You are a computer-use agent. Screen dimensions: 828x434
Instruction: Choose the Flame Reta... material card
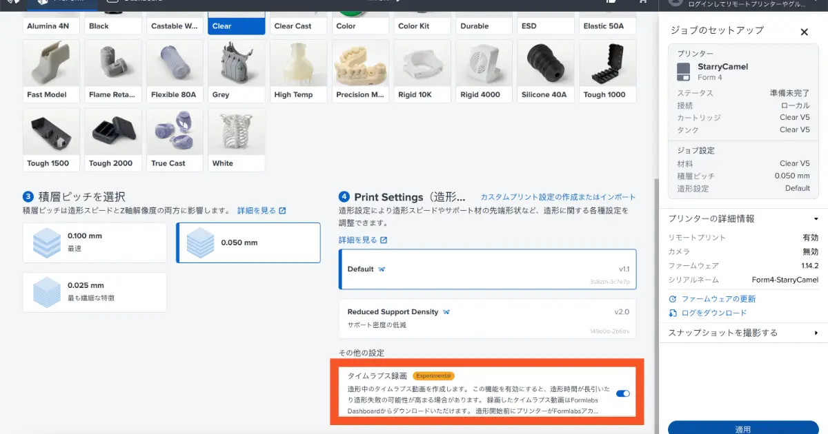[x=114, y=71]
